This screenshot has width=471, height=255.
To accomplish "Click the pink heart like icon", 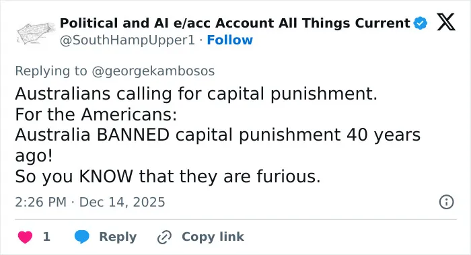I will click(x=26, y=237).
